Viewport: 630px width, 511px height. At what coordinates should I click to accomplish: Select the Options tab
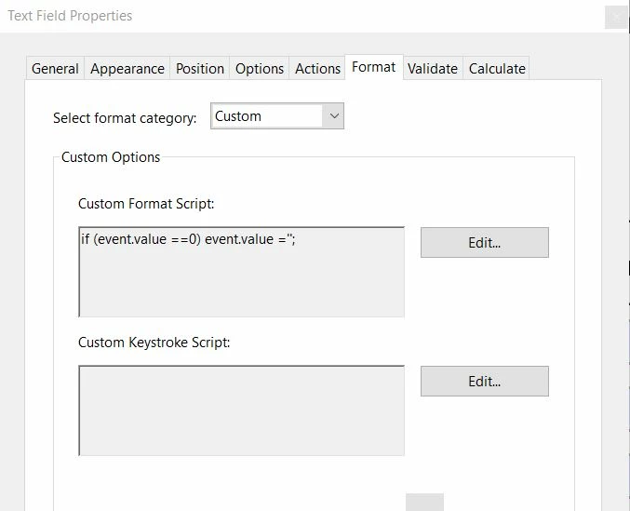[260, 69]
